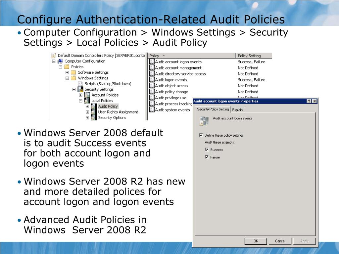Select the Security Policy Setting tab
339x254 pixels.
click(213, 109)
